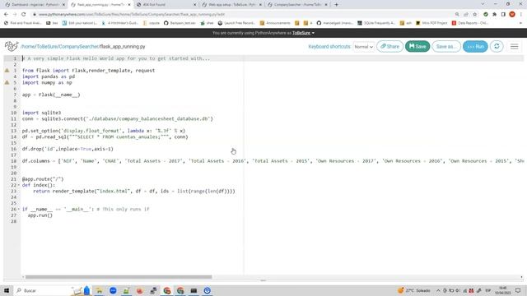527x296 pixels.
Task: Open the Windows Start menu
Action: [x=7, y=290]
